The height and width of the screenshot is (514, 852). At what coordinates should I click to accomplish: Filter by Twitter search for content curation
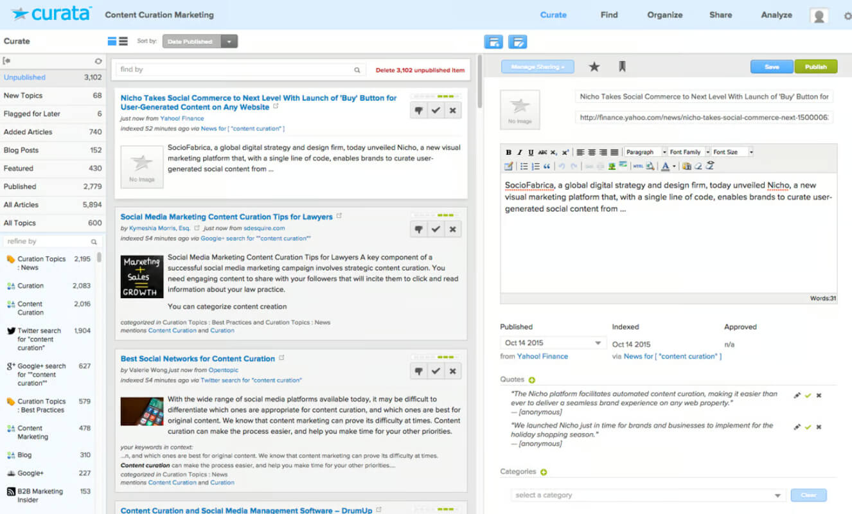49,339
